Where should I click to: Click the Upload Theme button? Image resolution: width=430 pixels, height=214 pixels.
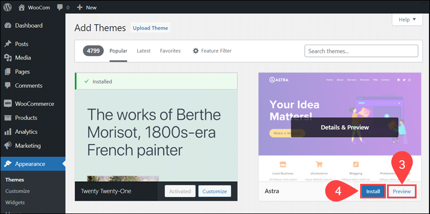150,28
